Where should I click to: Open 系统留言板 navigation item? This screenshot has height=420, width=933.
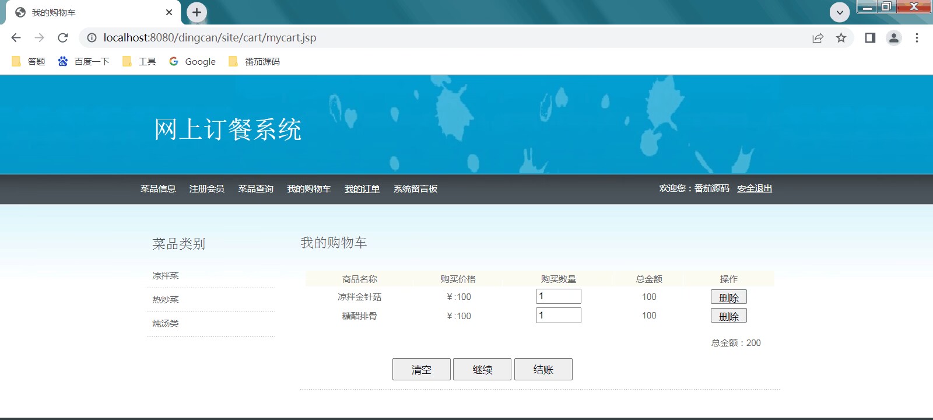click(x=416, y=189)
